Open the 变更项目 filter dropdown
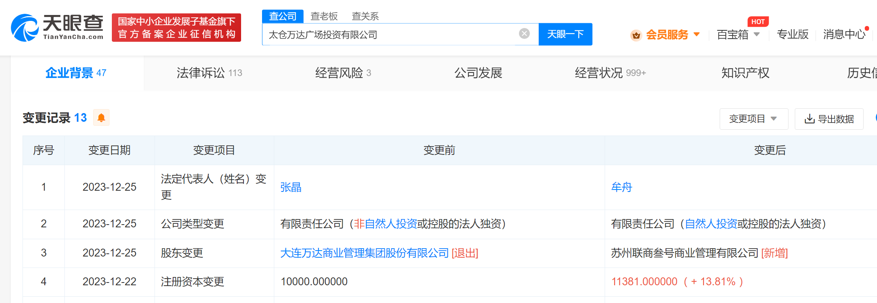Viewport: 877px width, 303px height. [x=753, y=119]
